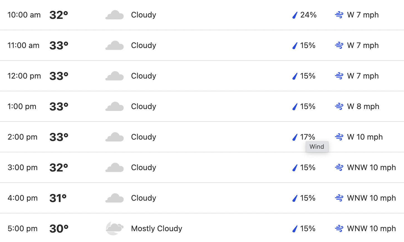This screenshot has height=242, width=404.
Task: Click the raindrop icon in 4:00 pm row
Action: (x=295, y=198)
